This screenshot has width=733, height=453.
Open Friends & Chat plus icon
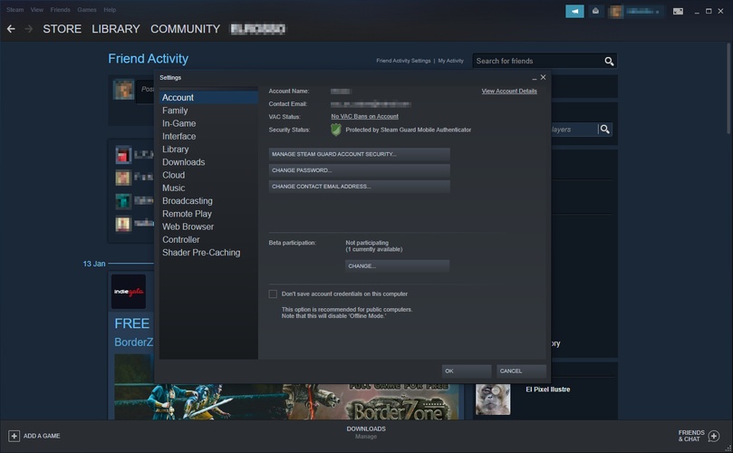(x=714, y=436)
